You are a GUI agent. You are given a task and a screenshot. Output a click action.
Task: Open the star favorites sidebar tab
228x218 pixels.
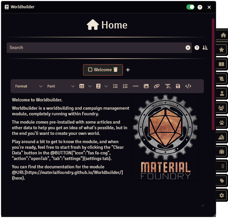pyautogui.click(x=221, y=50)
